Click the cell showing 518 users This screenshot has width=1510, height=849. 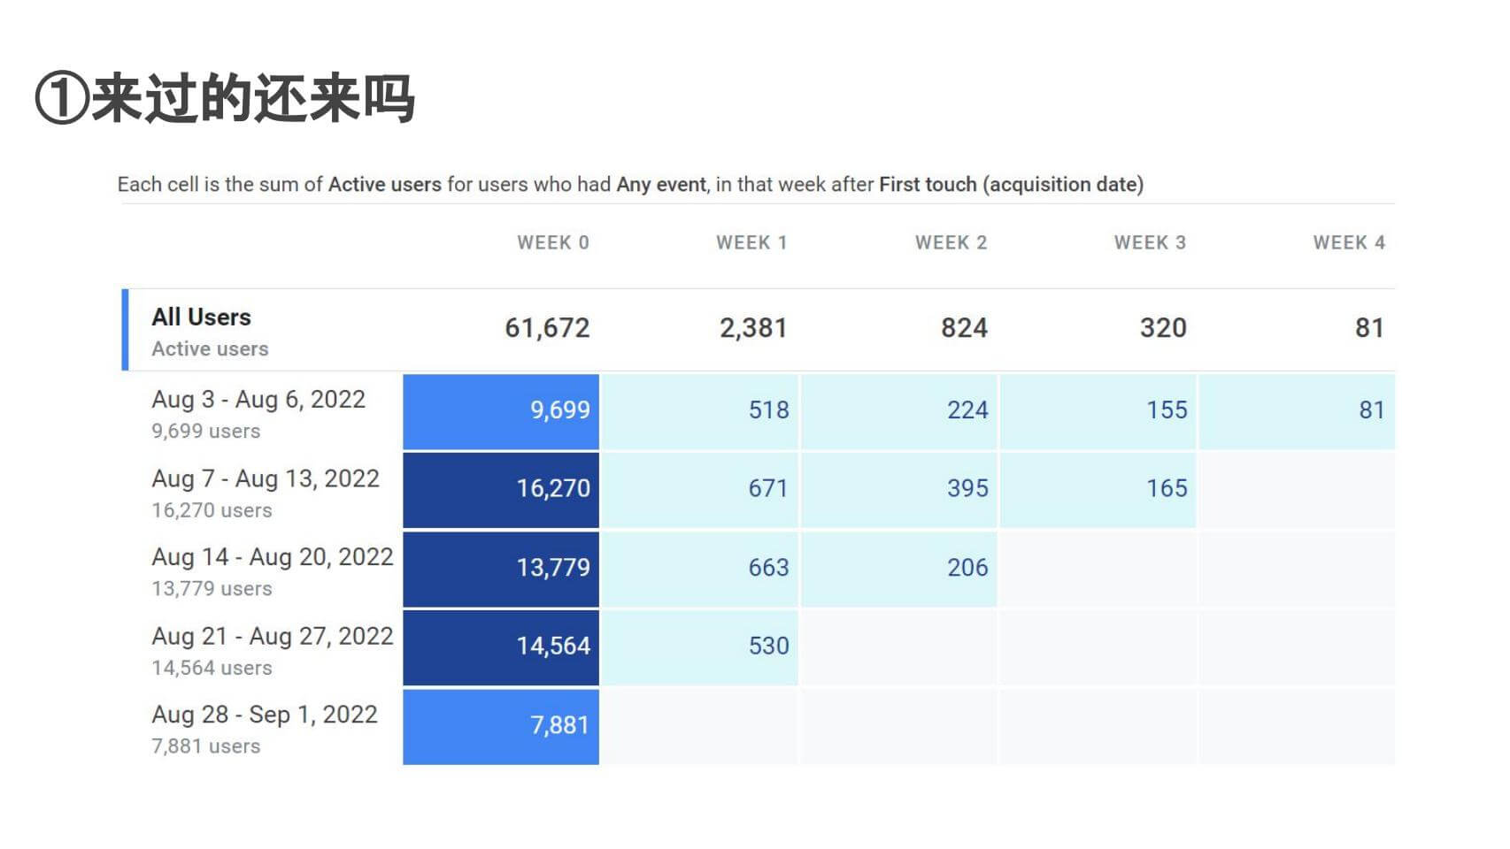click(700, 410)
